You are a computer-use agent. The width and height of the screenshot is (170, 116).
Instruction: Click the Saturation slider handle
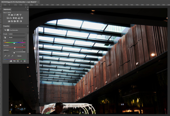click(15, 48)
